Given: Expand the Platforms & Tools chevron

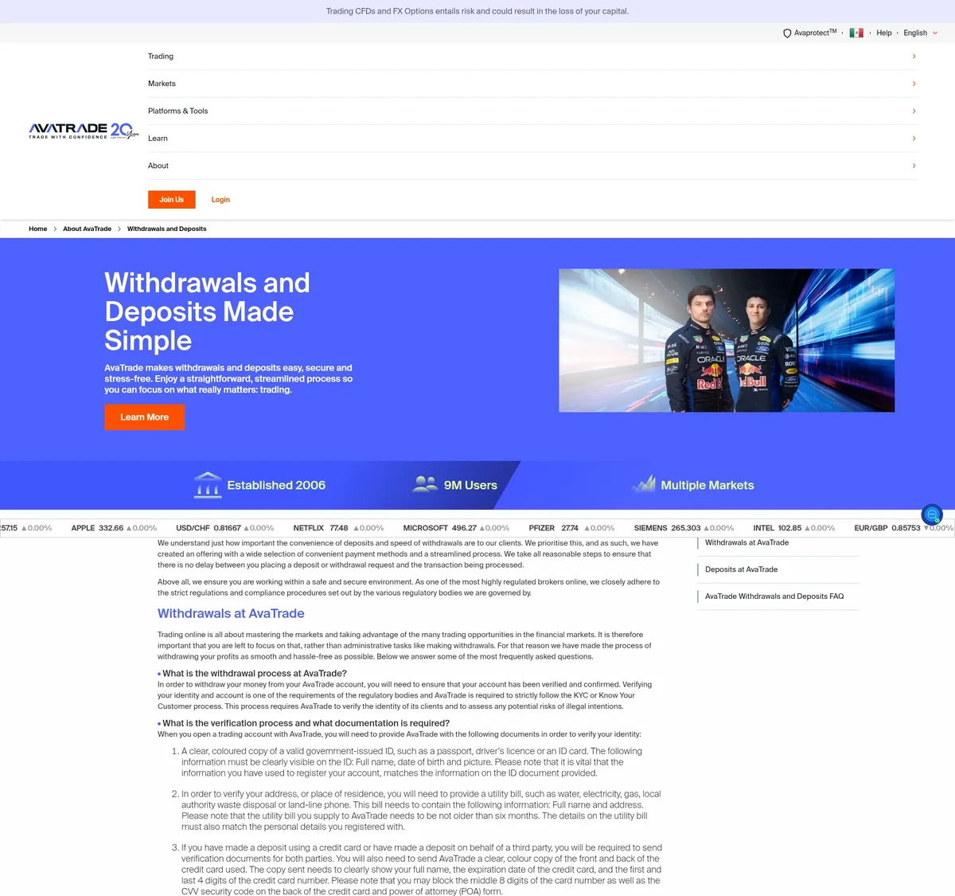Looking at the screenshot, I should click(x=914, y=112).
